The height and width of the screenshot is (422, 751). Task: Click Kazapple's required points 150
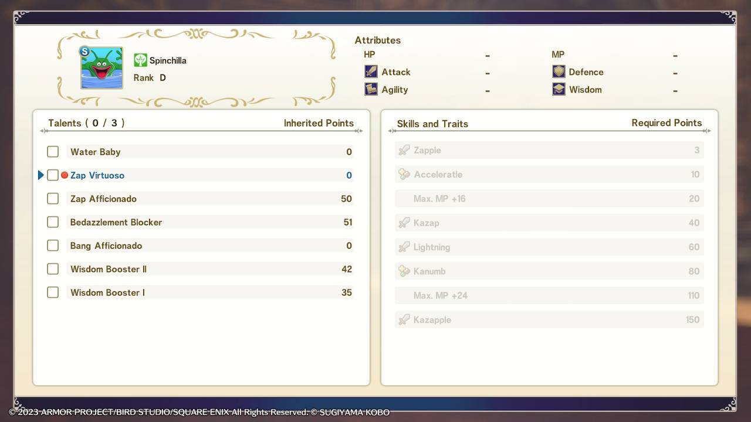click(693, 319)
